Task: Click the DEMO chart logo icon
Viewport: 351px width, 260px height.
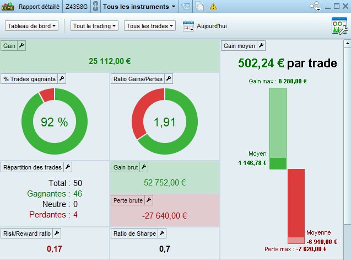Action: click(x=8, y=6)
